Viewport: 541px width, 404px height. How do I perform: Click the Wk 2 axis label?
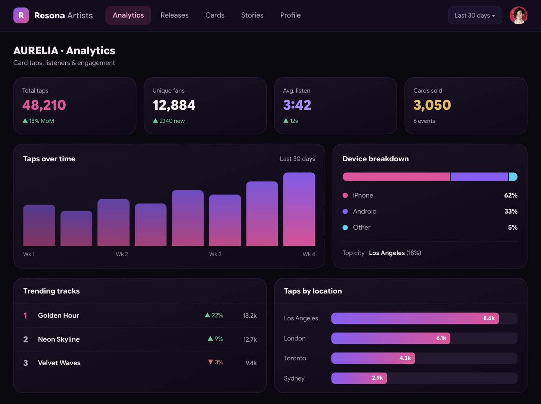click(122, 254)
